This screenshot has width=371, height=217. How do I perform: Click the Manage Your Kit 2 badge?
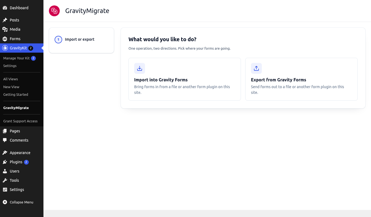[33, 58]
